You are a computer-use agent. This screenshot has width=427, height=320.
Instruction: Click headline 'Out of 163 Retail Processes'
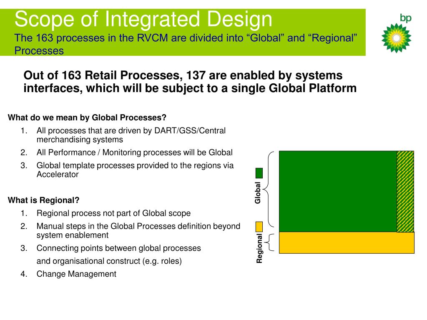[103, 75]
